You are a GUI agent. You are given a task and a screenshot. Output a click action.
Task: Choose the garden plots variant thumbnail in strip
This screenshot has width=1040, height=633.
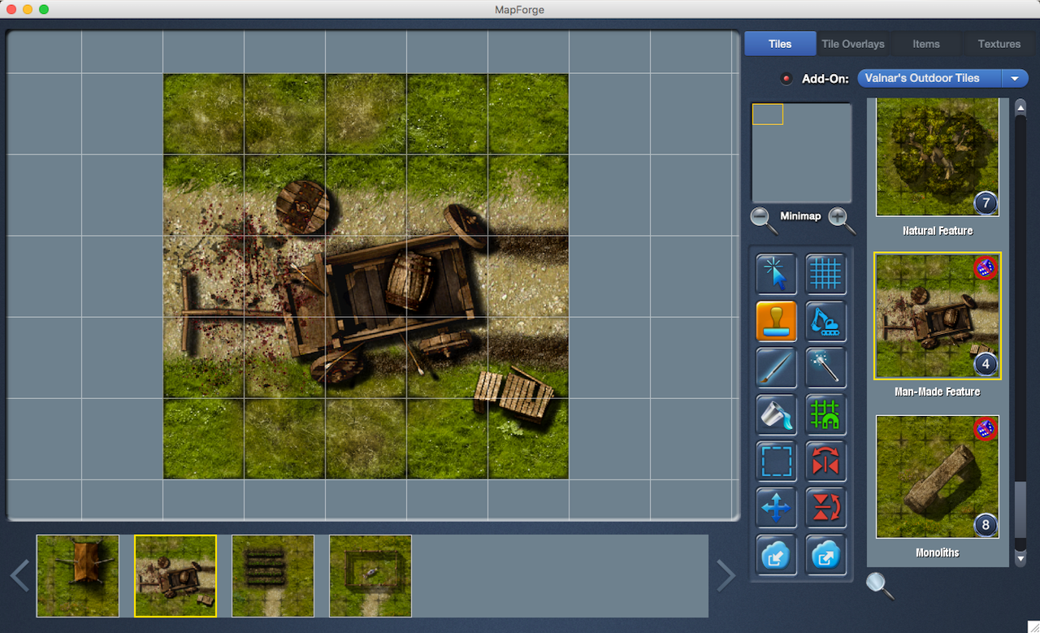tap(273, 575)
